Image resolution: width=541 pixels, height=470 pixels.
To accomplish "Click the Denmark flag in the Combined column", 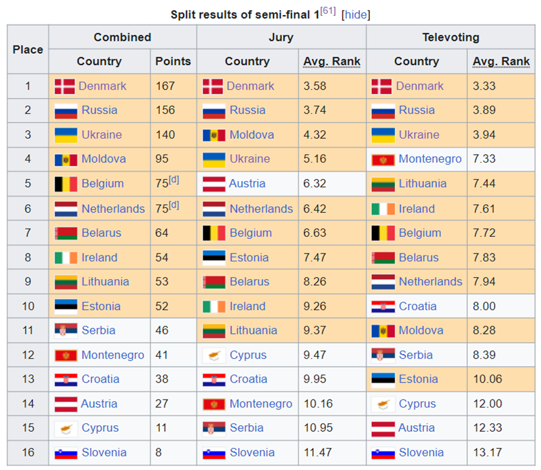I will click(64, 86).
